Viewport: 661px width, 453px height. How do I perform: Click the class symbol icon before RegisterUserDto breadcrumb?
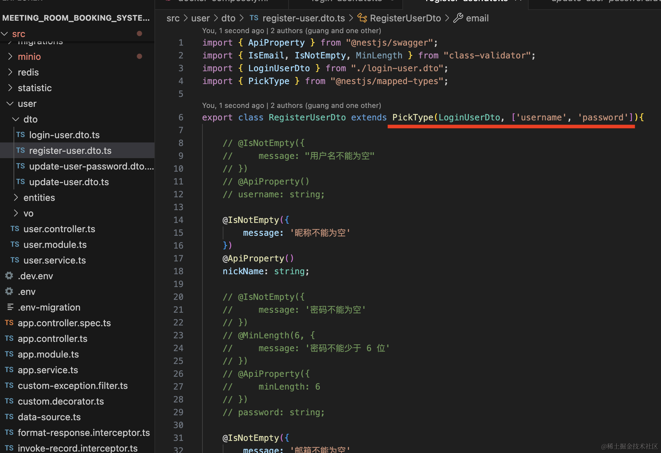[x=362, y=18]
